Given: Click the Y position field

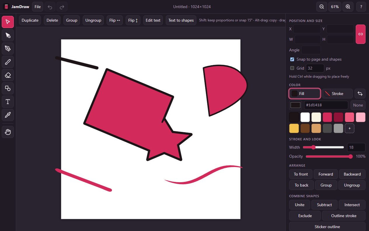Looking at the screenshot, I should [340, 29].
